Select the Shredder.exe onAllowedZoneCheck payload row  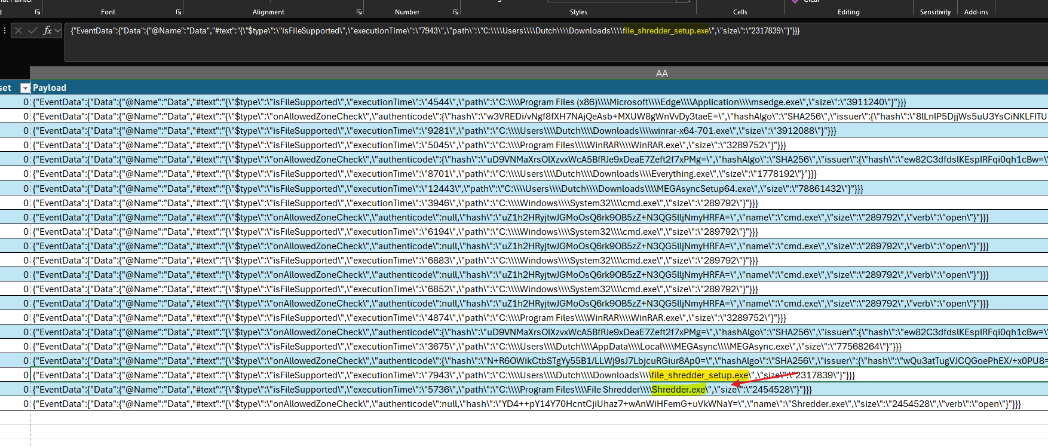pyautogui.click(x=540, y=404)
